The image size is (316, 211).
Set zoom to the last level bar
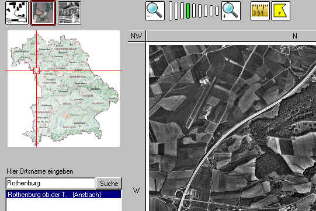point(217,11)
